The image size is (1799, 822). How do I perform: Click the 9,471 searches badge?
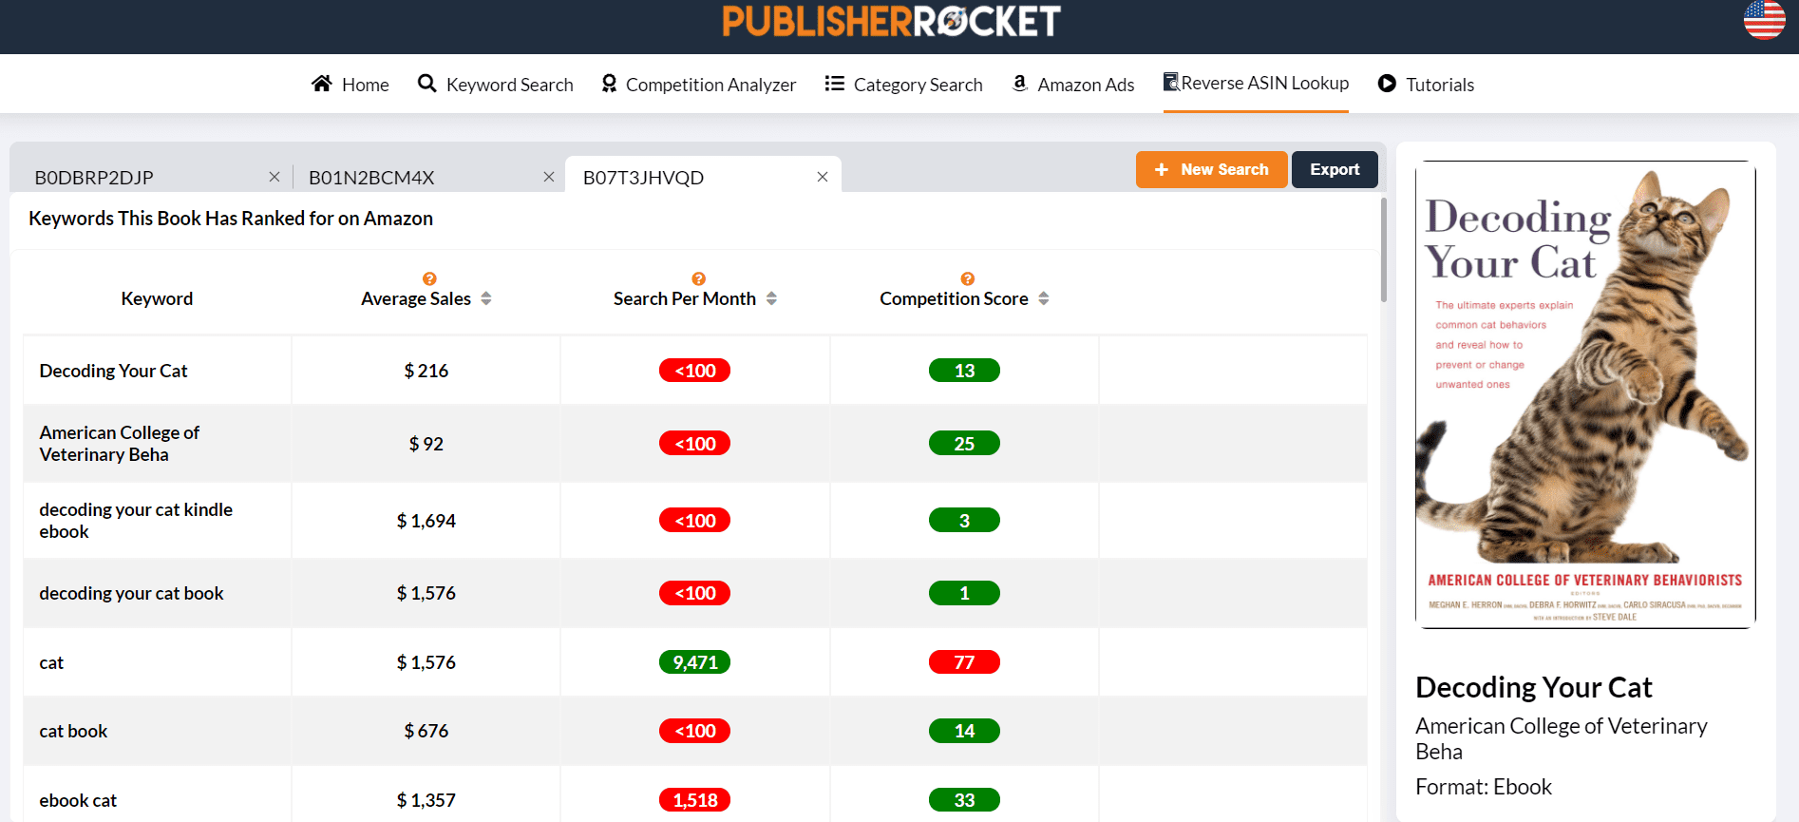point(694,662)
